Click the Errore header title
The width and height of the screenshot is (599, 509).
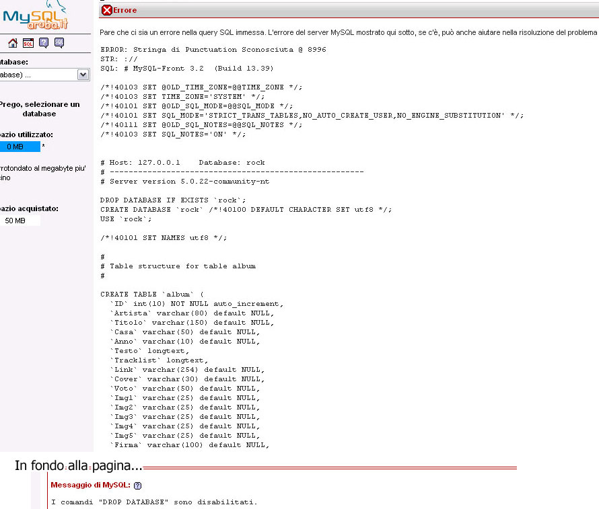coord(125,10)
